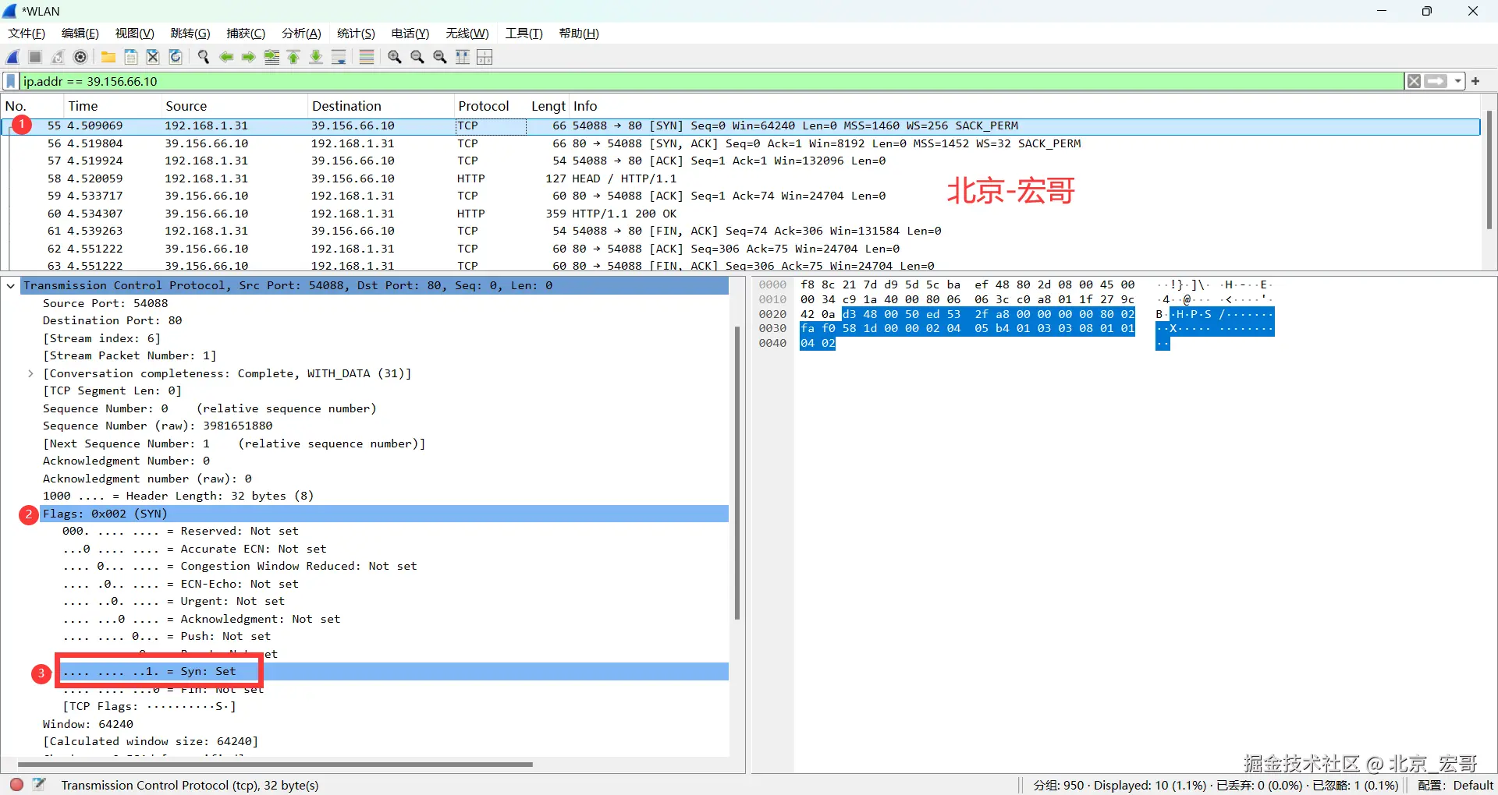Reload the capture file
Viewport: 1498px width, 795px height.
[176, 57]
